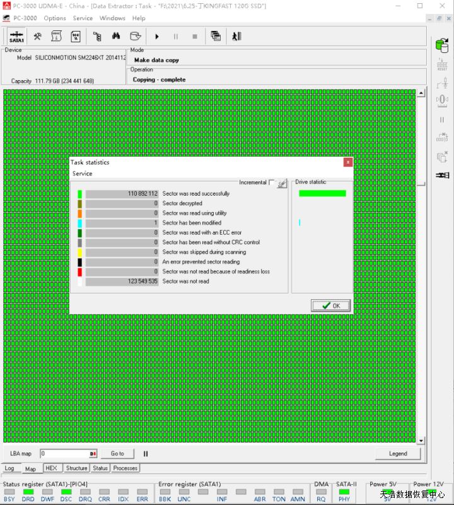Click the SATA1 port selector icon
Viewport: 454px width, 505px height.
[x=16, y=37]
